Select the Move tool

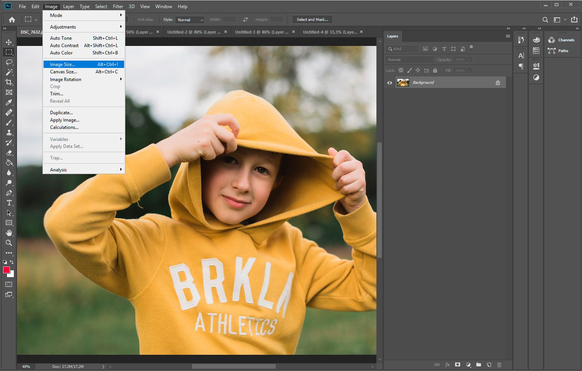click(9, 42)
